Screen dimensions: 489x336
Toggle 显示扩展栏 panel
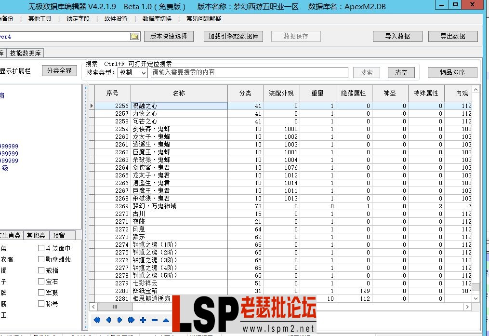point(14,70)
